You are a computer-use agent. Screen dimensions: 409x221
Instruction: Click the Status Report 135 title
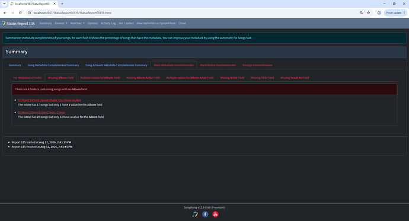coord(20,24)
